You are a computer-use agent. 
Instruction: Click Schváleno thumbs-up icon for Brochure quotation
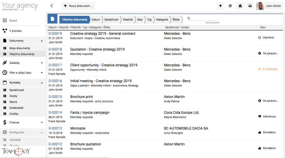260,148
